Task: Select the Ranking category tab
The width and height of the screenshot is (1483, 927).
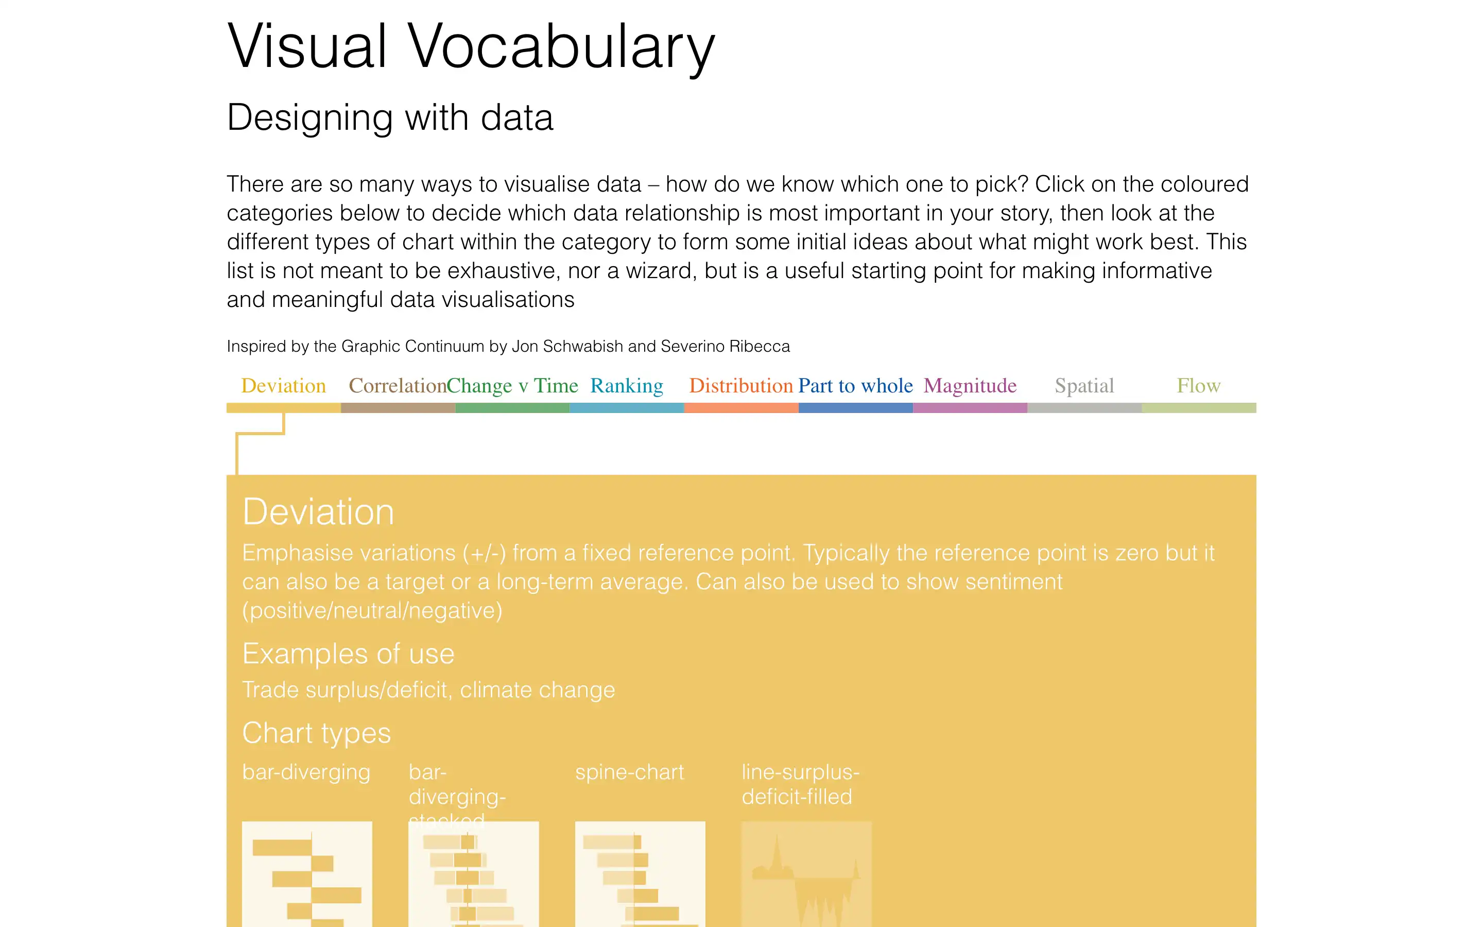Action: 626,386
